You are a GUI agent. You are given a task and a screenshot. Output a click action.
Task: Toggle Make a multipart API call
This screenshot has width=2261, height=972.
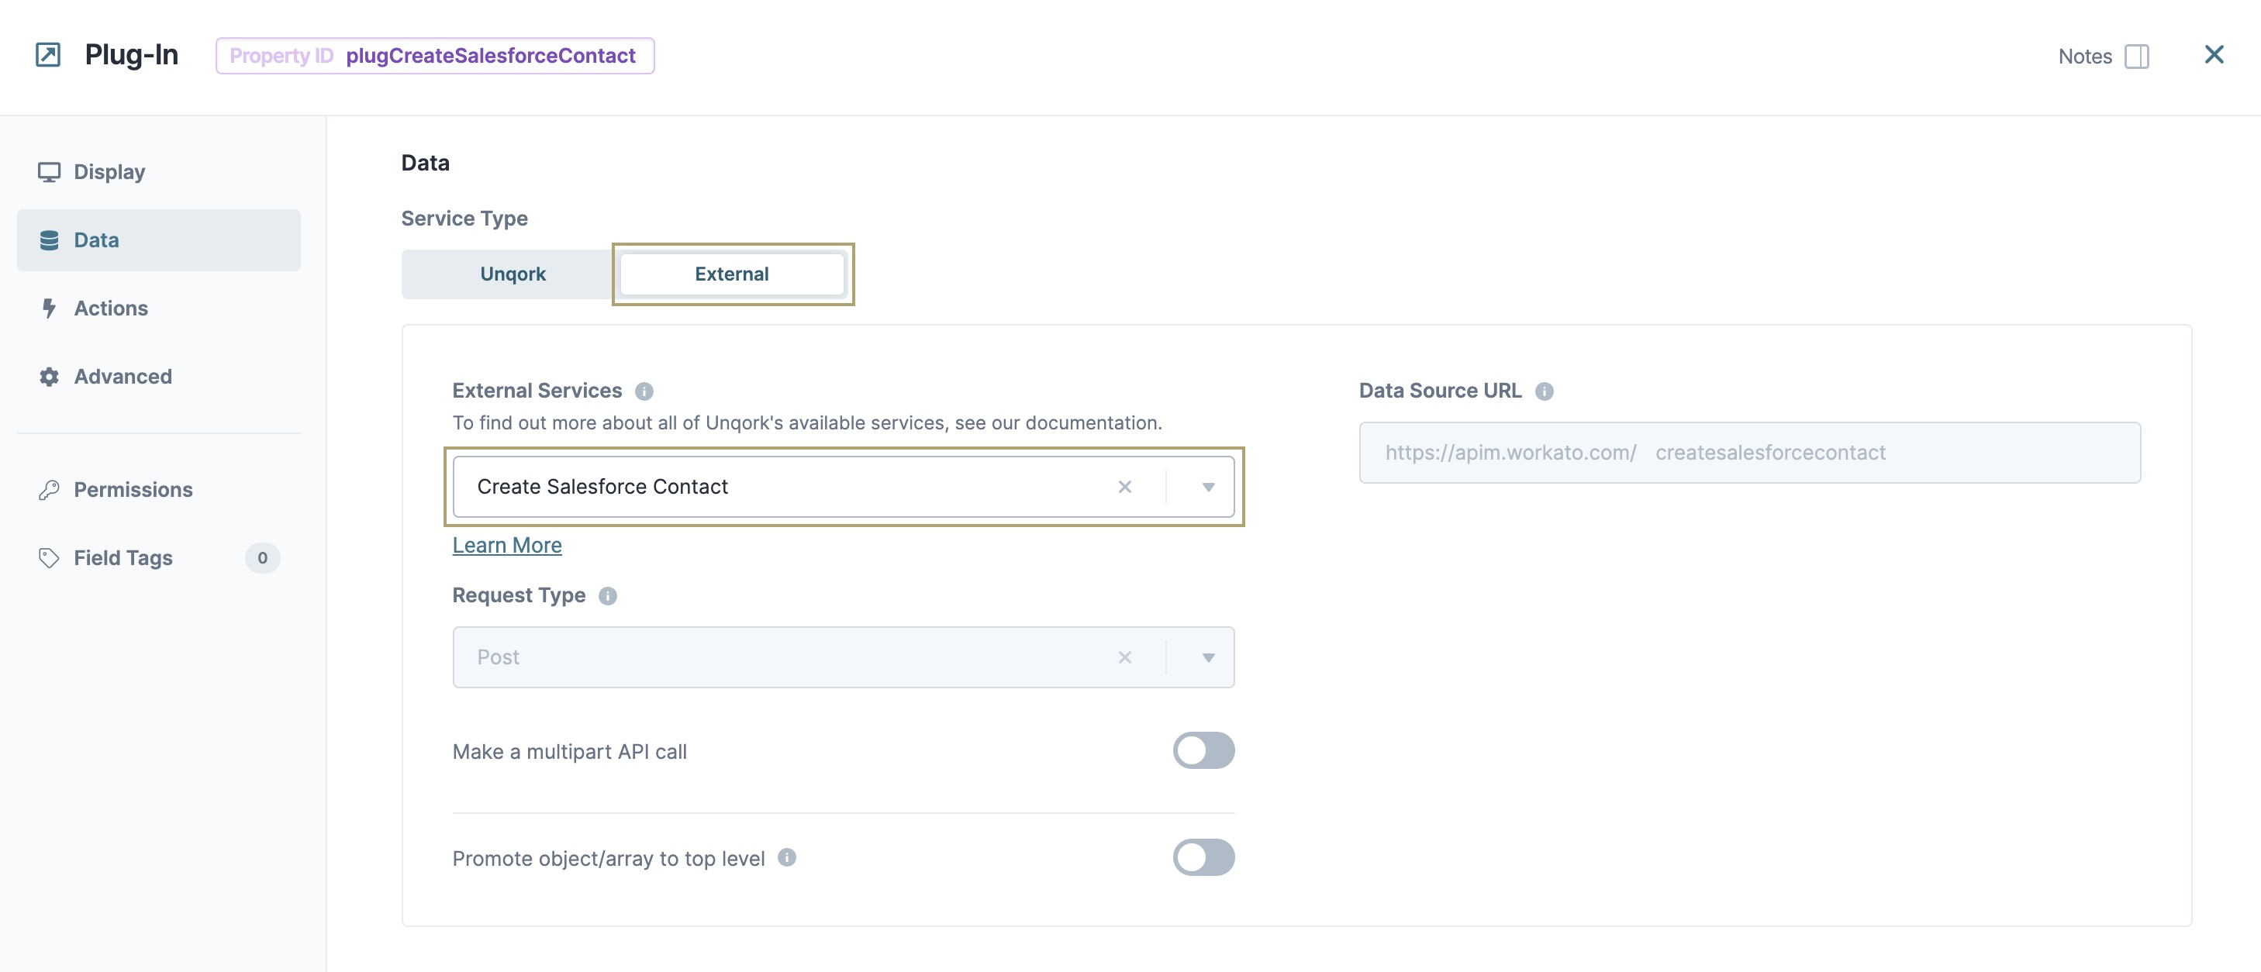[1203, 750]
